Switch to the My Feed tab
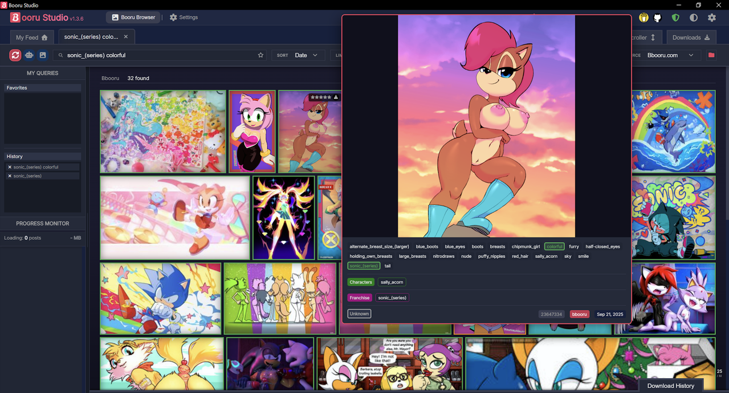 coord(32,38)
